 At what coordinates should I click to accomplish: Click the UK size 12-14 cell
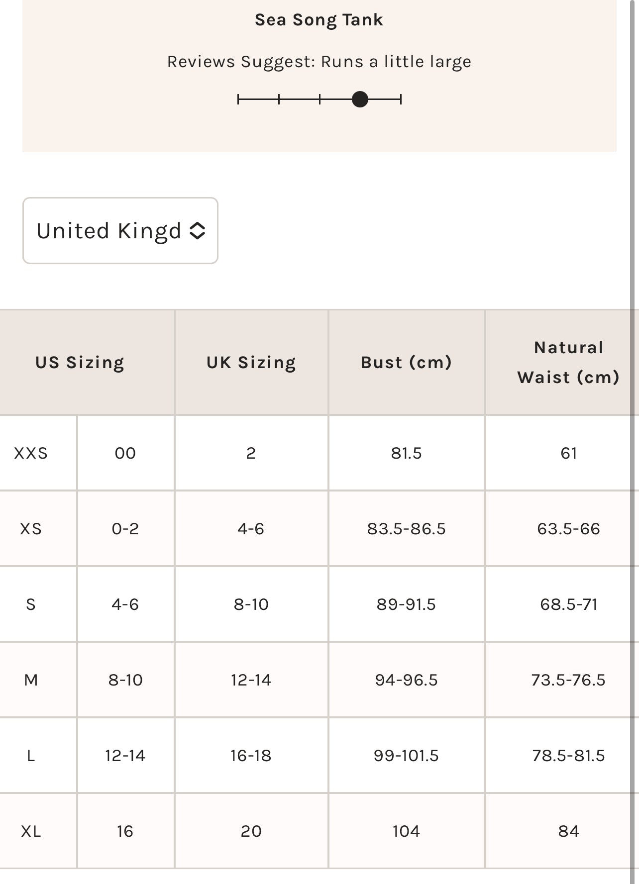point(251,680)
